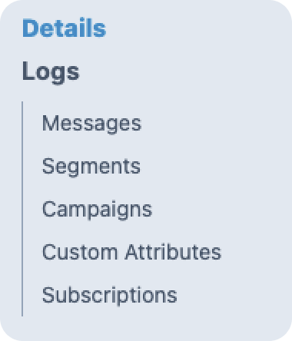Viewport: 292px width, 341px height.
Task: Choose the Custom Attributes sidebar link
Action: coord(131,252)
